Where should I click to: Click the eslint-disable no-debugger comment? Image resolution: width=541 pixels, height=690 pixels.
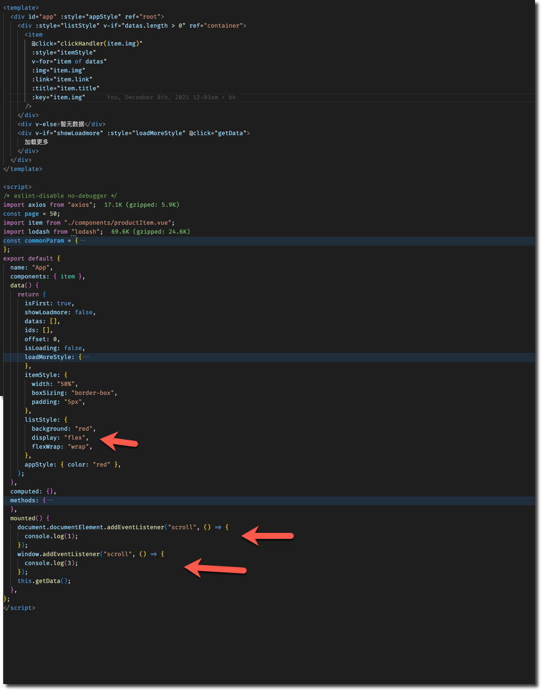[x=60, y=195]
